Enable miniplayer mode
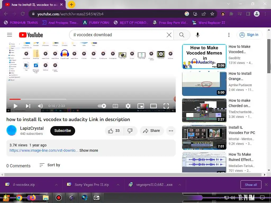271x203 pixels. [141, 106]
